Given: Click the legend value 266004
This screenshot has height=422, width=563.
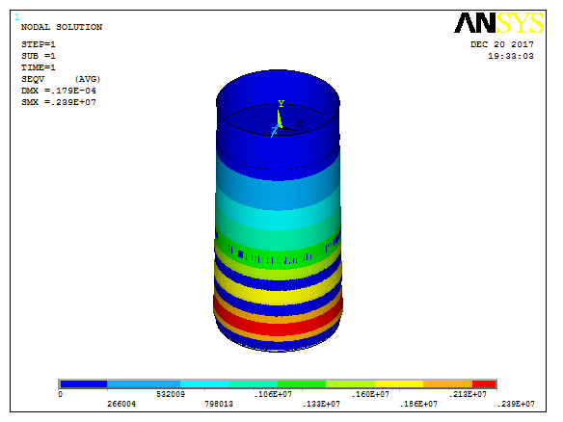Looking at the screenshot, I should point(121,404).
